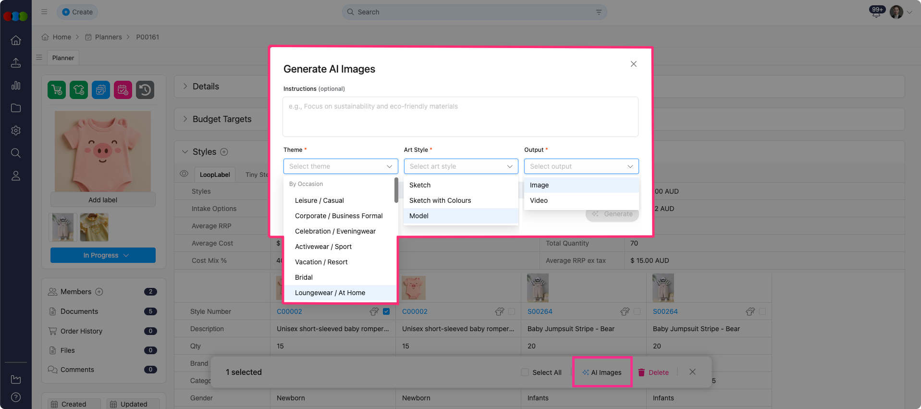The width and height of the screenshot is (921, 409).
Task: Click the add style plus icon
Action: 224,152
